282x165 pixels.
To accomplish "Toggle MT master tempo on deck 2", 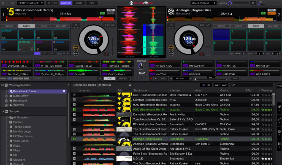I will pyautogui.click(x=208, y=25).
